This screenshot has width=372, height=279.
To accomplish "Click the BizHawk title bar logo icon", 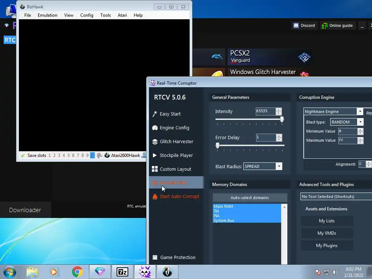I will [22, 7].
